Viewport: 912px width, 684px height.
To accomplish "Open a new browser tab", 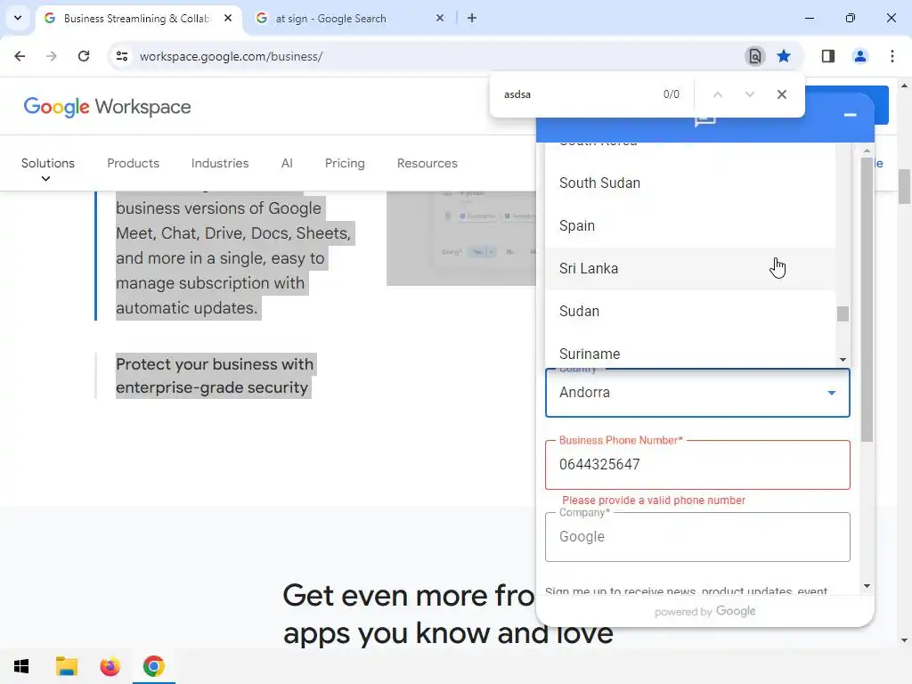I will pyautogui.click(x=472, y=18).
